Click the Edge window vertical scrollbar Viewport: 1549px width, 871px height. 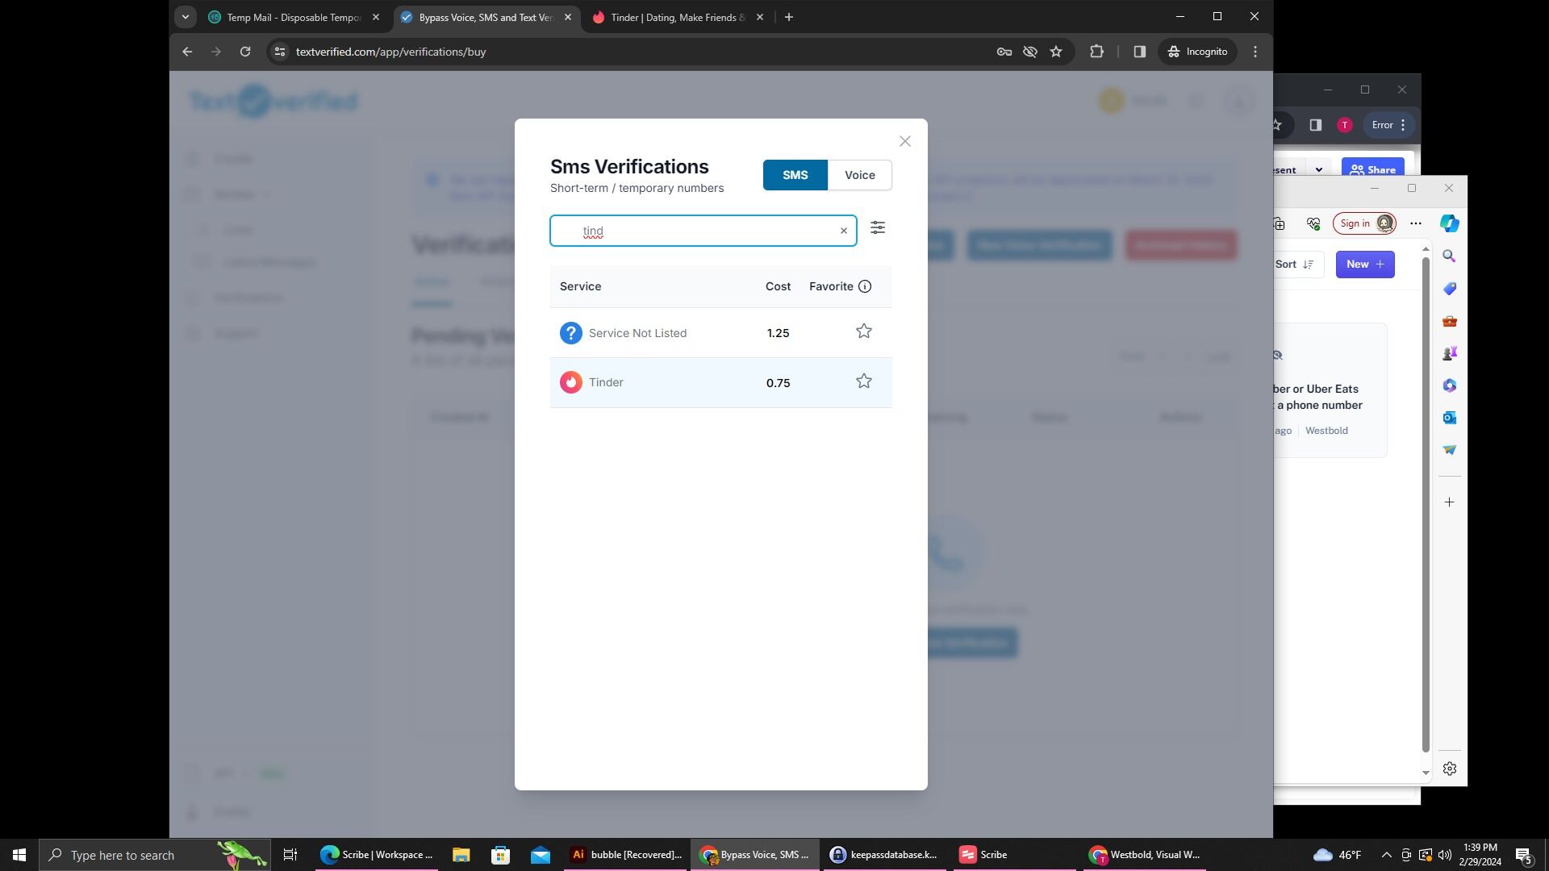coord(1426,504)
